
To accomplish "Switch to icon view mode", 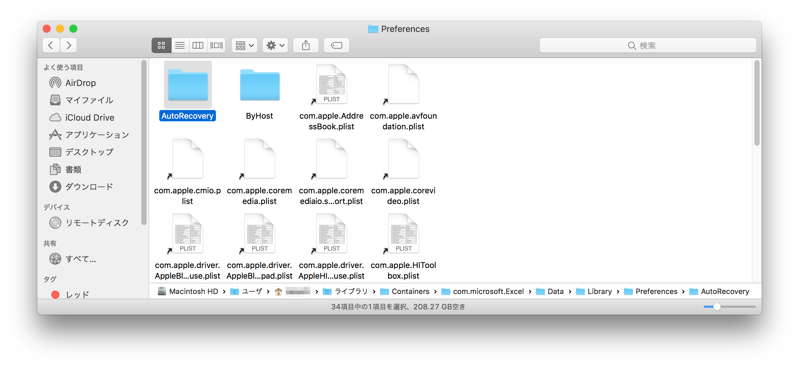I will coord(161,45).
